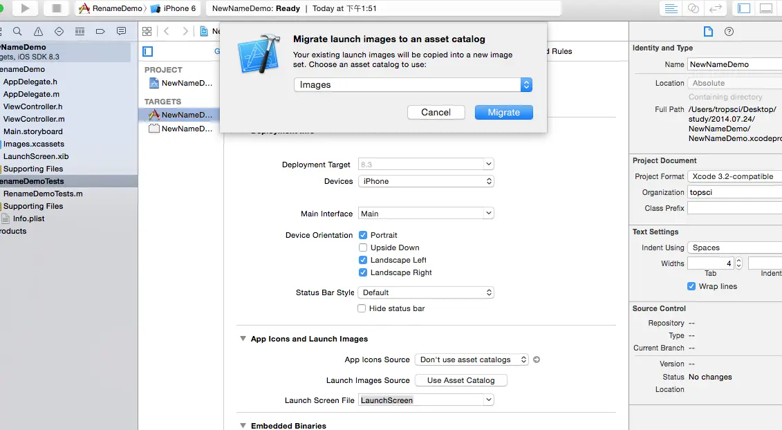This screenshot has height=430, width=782.
Task: Run the project with the Play button
Action: (25, 8)
